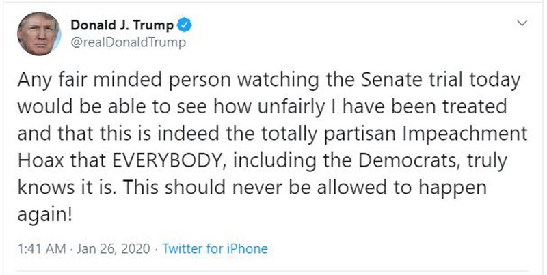Open the tweet options chevron menu
547x275 pixels.
[x=522, y=25]
